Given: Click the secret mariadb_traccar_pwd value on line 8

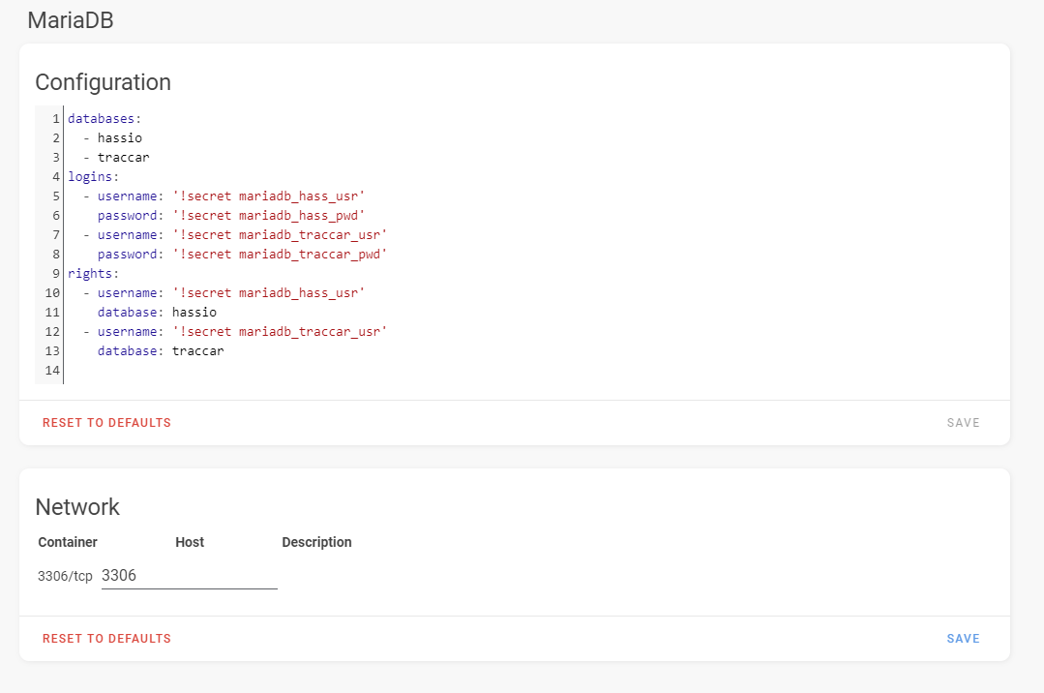Looking at the screenshot, I should (291, 254).
